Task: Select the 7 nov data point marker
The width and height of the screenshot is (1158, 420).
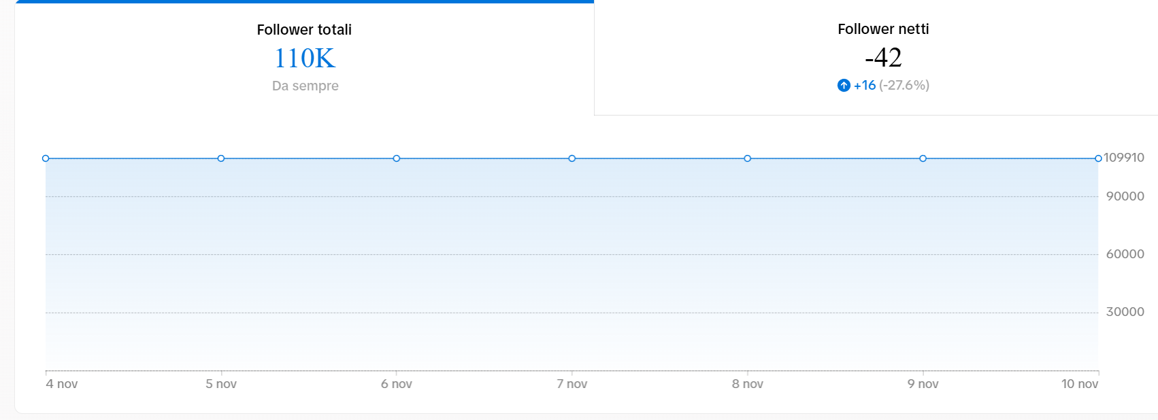Action: [572, 158]
